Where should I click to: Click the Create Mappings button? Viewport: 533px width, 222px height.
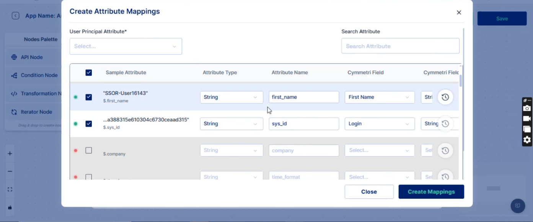(x=431, y=192)
